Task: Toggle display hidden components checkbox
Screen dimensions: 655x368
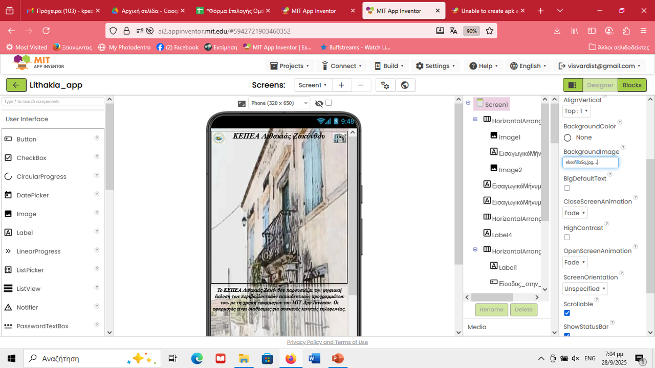Action: [329, 103]
